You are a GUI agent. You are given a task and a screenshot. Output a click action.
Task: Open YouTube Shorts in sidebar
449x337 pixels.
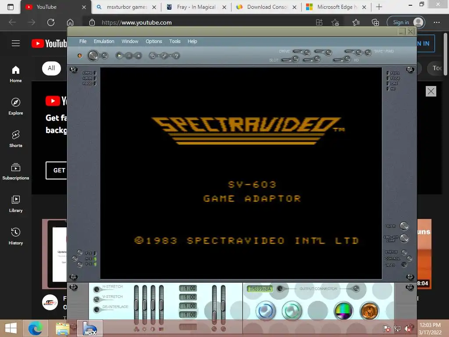[16, 139]
